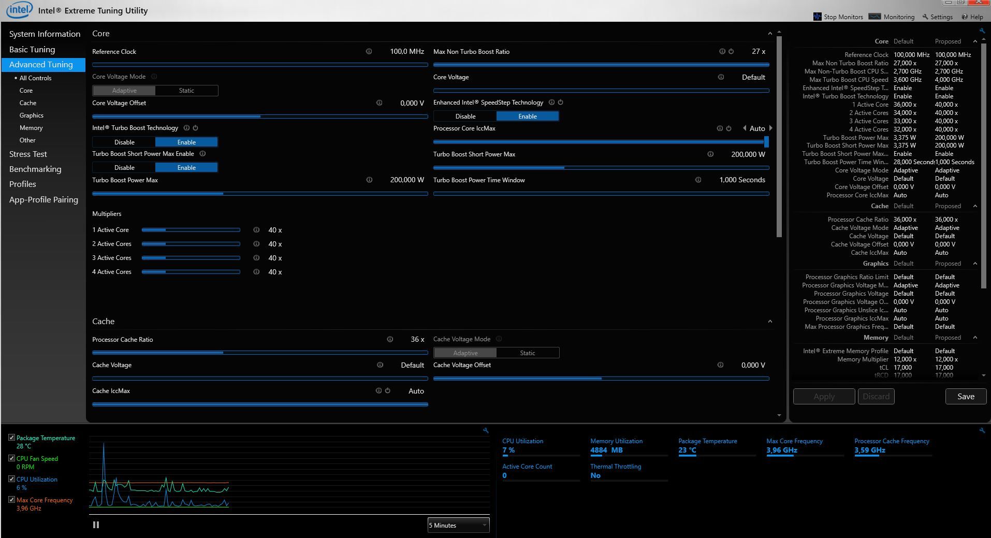Click info icon for Turbo Boost Power Time Window
The height and width of the screenshot is (538, 991).
[x=698, y=180]
